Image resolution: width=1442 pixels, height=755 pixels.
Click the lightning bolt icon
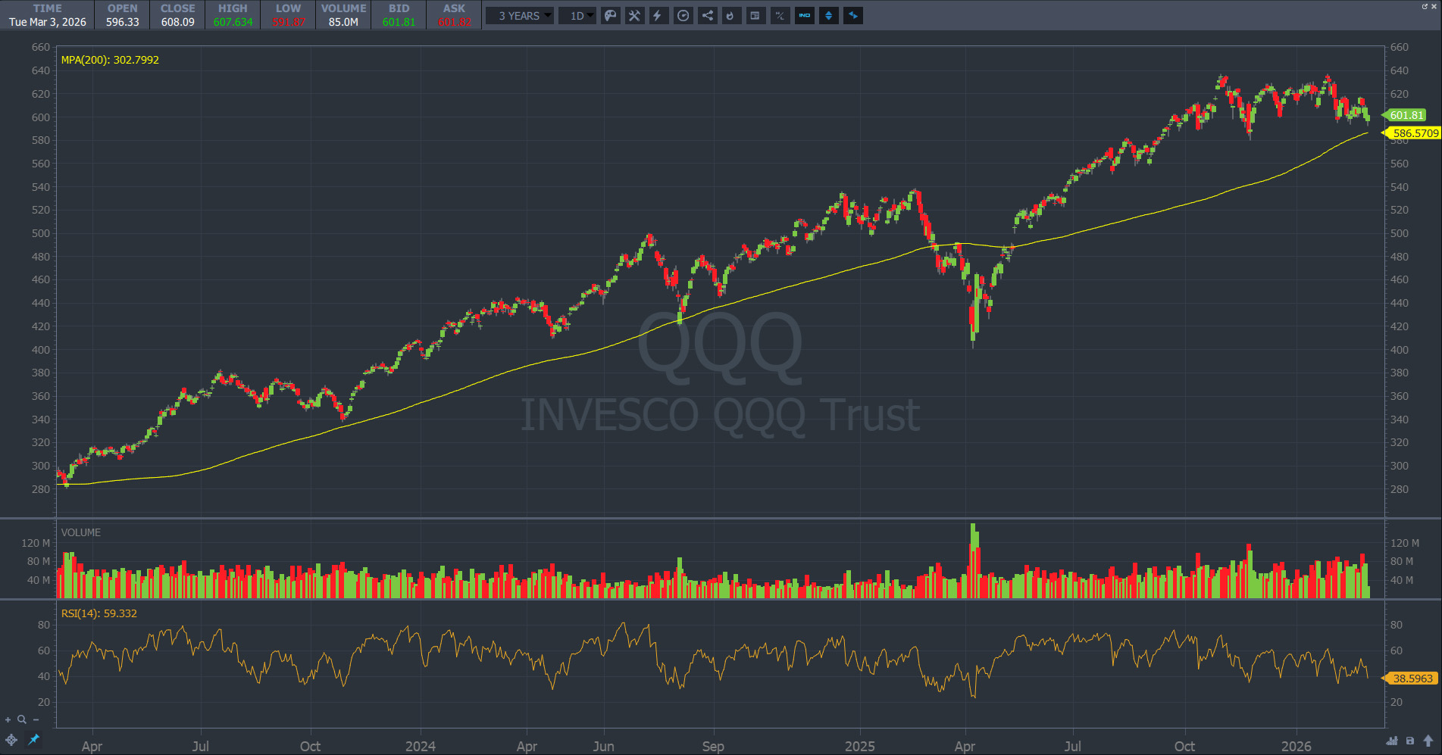click(x=658, y=16)
